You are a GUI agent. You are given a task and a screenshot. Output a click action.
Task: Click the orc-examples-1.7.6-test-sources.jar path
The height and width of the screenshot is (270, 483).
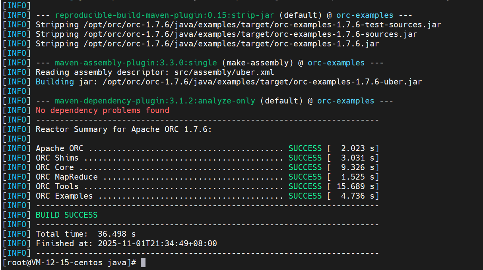262,25
